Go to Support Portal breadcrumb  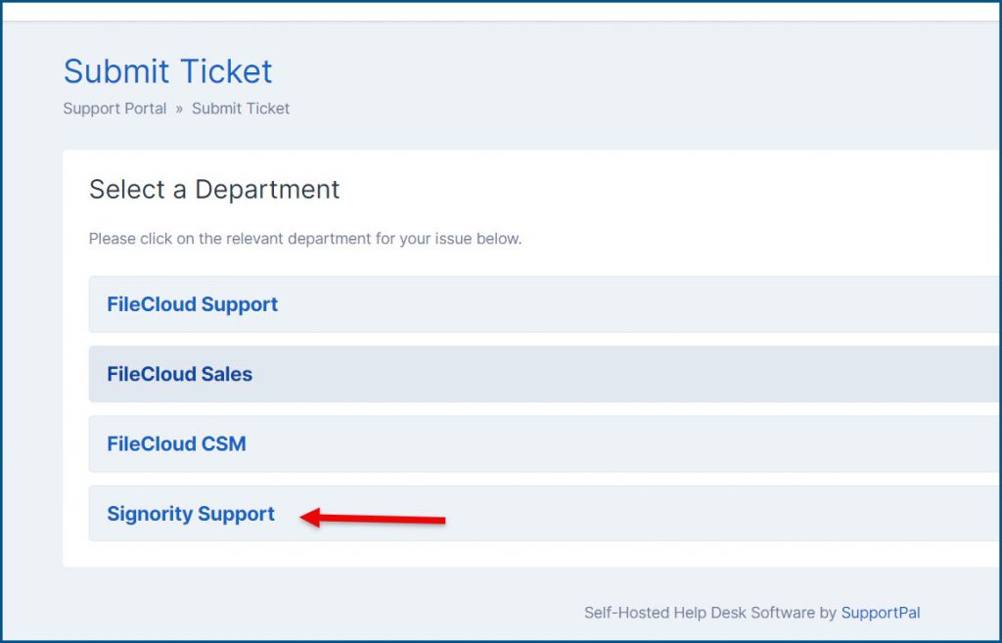pyautogui.click(x=115, y=109)
